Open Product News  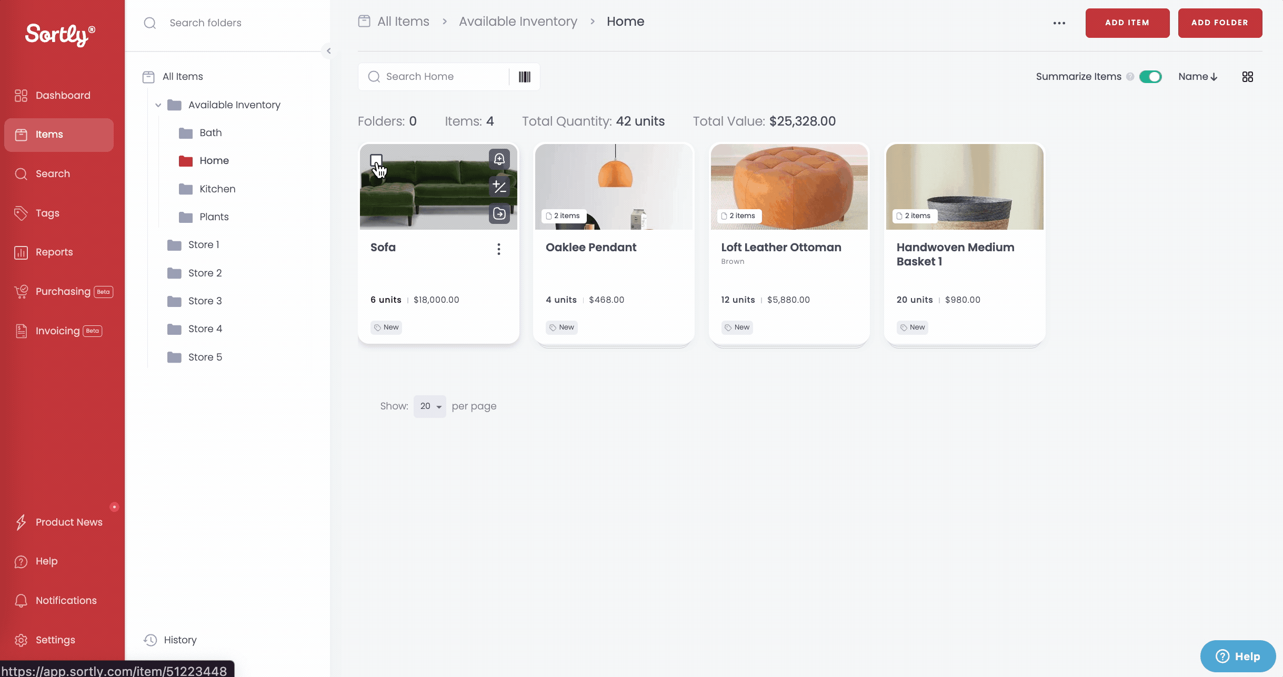point(59,522)
